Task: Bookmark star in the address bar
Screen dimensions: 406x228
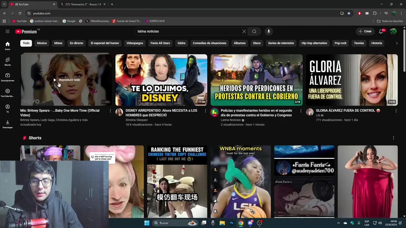Action: click(x=349, y=13)
